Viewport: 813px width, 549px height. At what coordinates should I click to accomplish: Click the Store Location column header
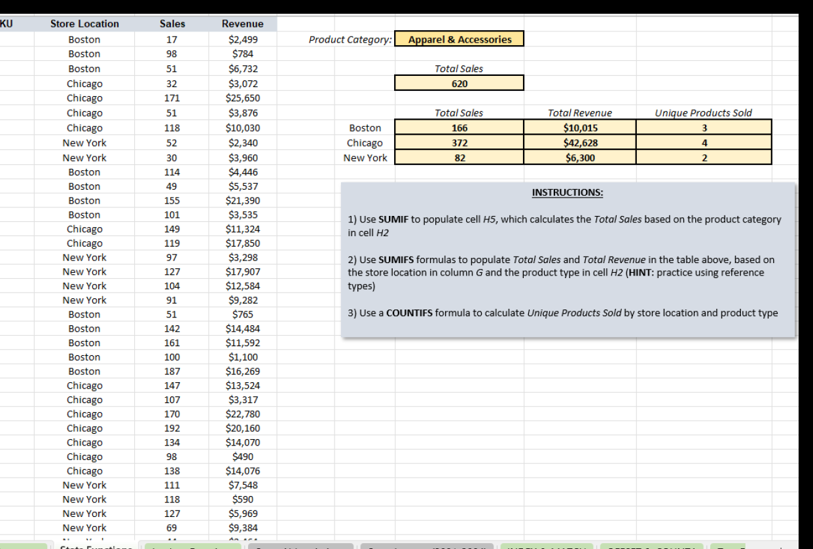pos(84,24)
